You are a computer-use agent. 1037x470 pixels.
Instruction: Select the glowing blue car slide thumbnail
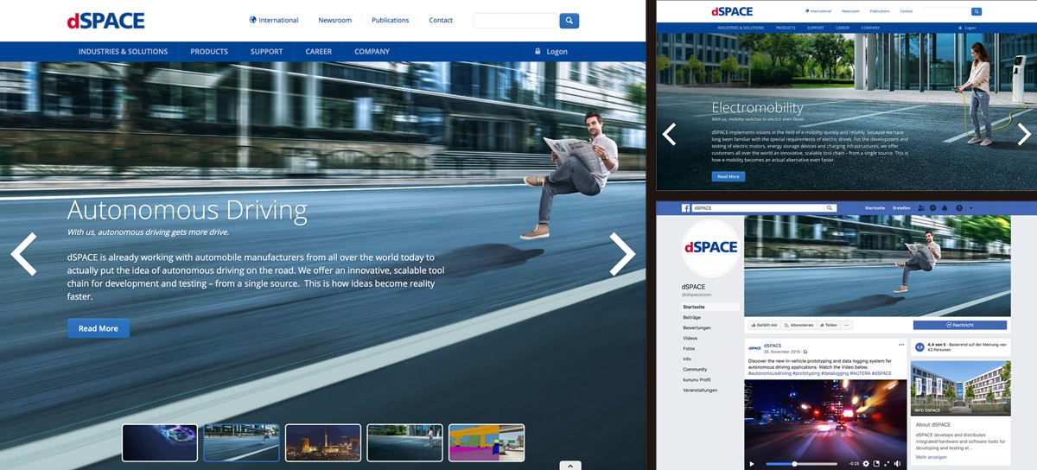click(x=159, y=442)
